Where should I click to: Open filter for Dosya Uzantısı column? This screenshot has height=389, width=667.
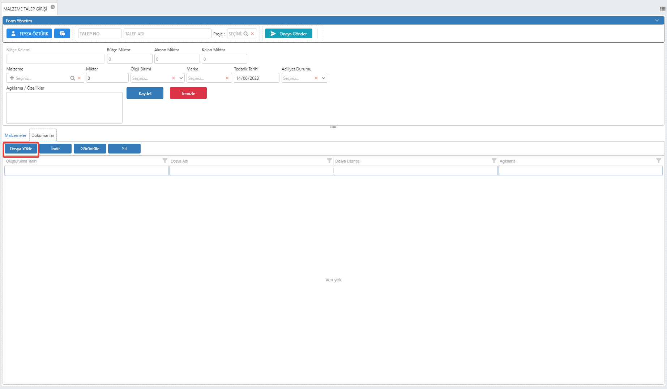494,161
